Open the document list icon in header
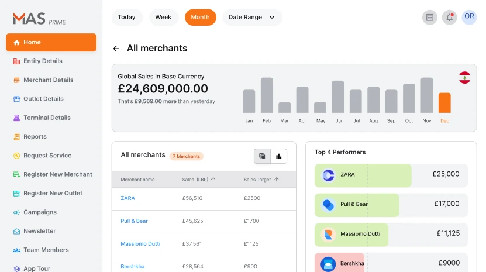This screenshot has width=486, height=272. (x=430, y=18)
